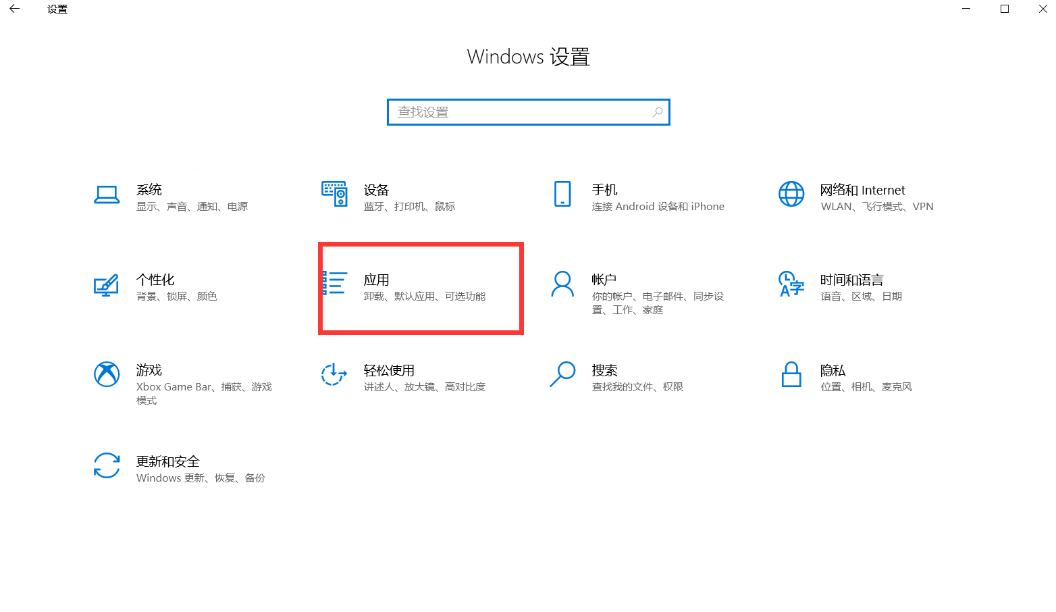Click the 更新和安全 refresh arrows icon
This screenshot has width=1056, height=612.
pos(107,465)
